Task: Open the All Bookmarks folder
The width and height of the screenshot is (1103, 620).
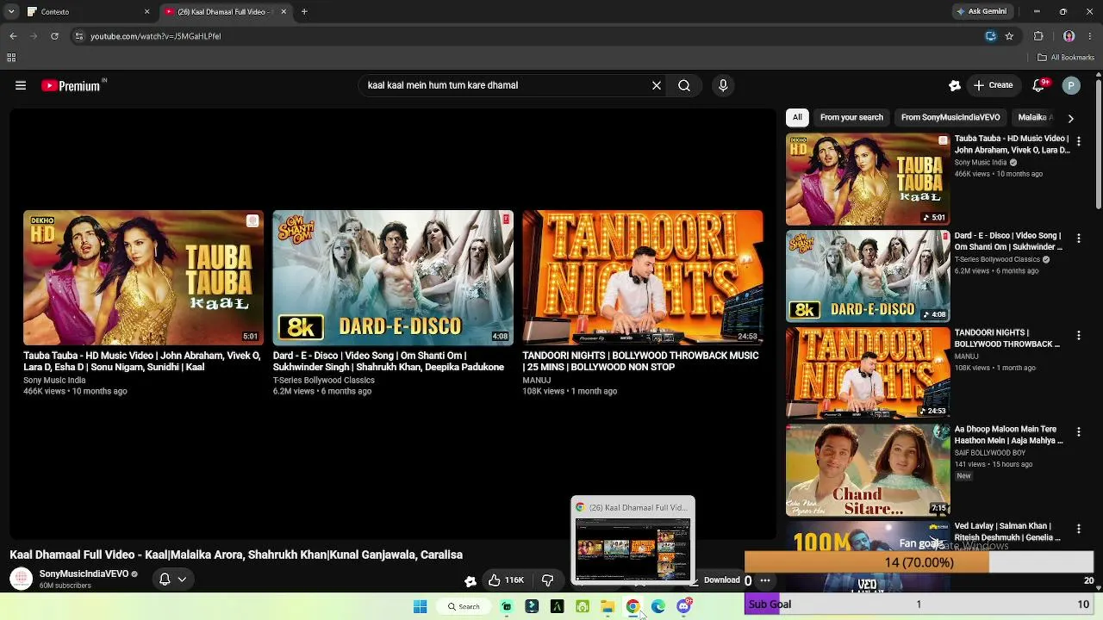Action: coord(1066,58)
